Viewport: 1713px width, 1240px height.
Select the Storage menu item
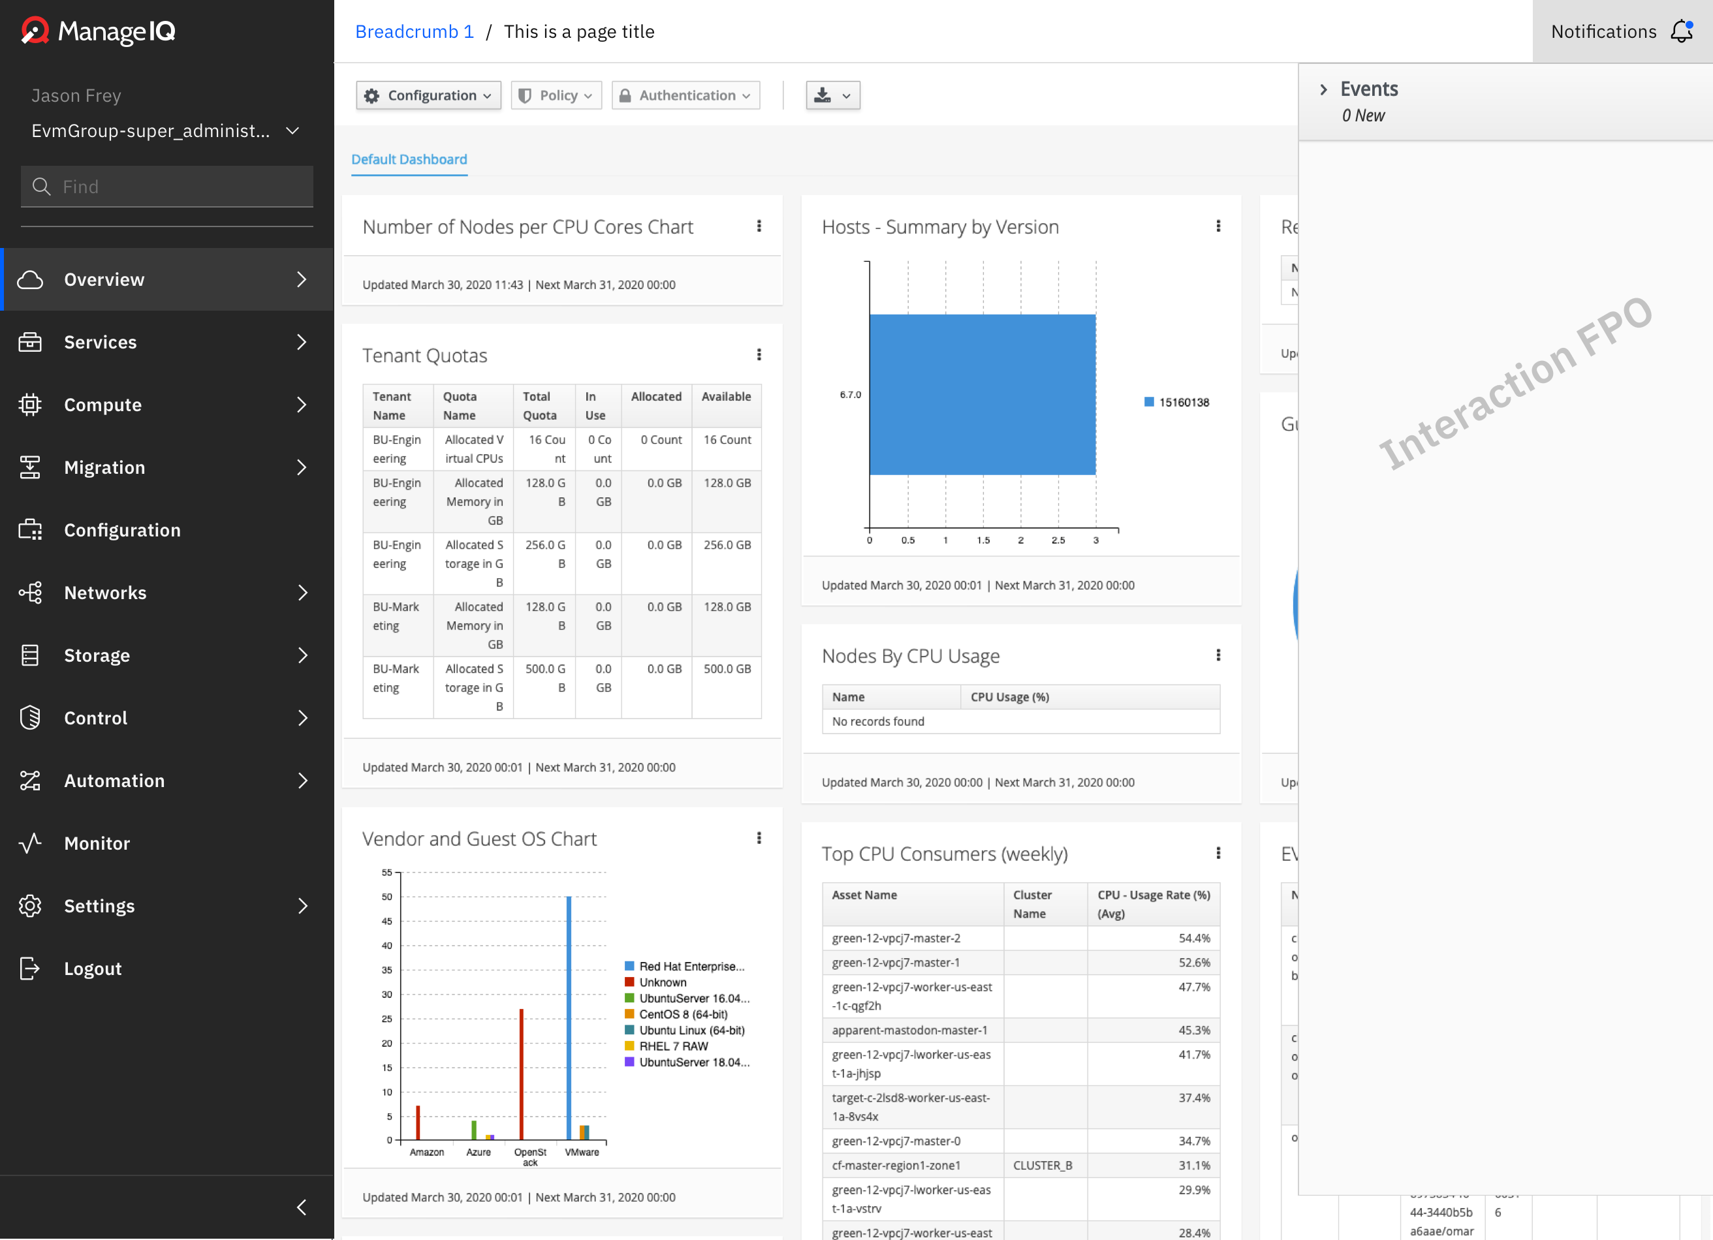pos(167,655)
